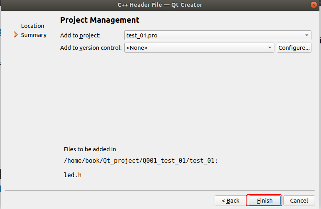Image resolution: width=321 pixels, height=209 pixels.
Task: Open the test_01.pro project combo box
Action: tap(217, 35)
